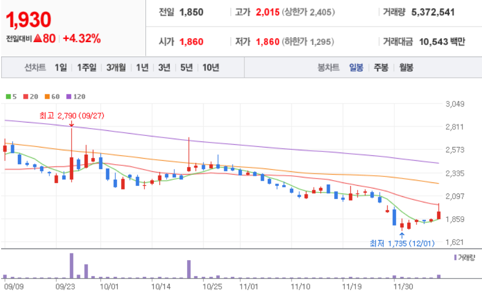Image resolution: width=482 pixels, height=300 pixels.
Task: Click the green 5-day average legend swatch
Action: pos(8,96)
